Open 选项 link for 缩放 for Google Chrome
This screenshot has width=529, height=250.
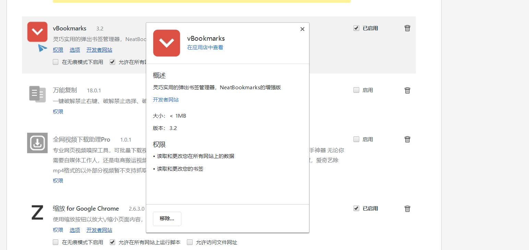pos(75,230)
